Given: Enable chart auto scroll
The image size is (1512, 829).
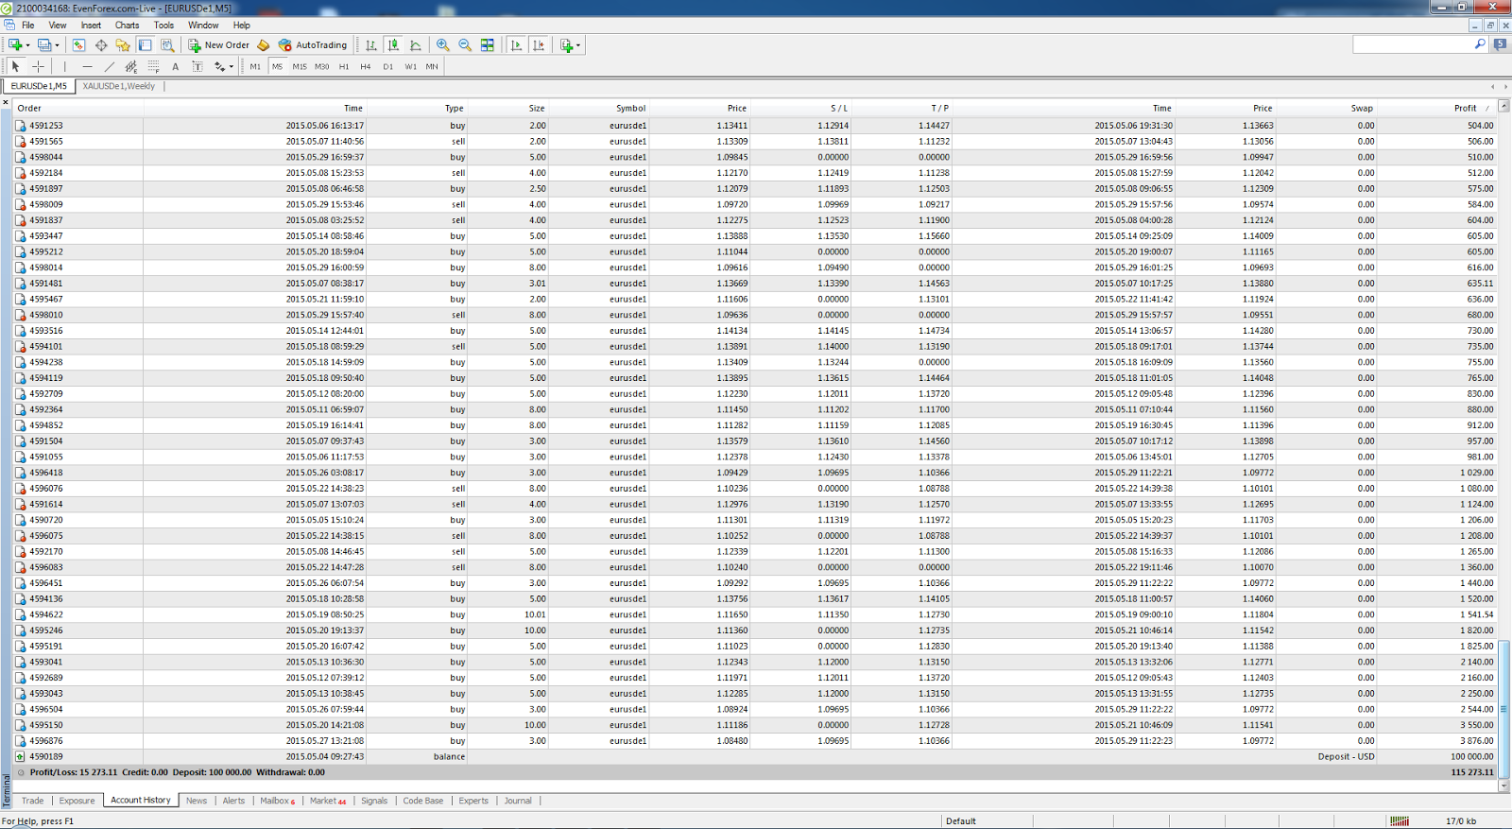Looking at the screenshot, I should pyautogui.click(x=516, y=44).
